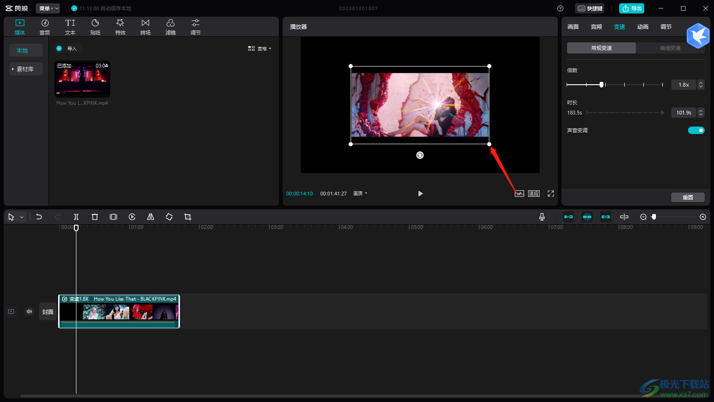This screenshot has height=402, width=714.
Task: Open the 文本 text tab
Action: [x=70, y=27]
